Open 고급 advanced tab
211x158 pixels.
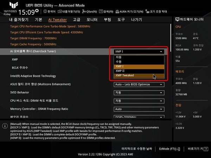(x=77, y=20)
